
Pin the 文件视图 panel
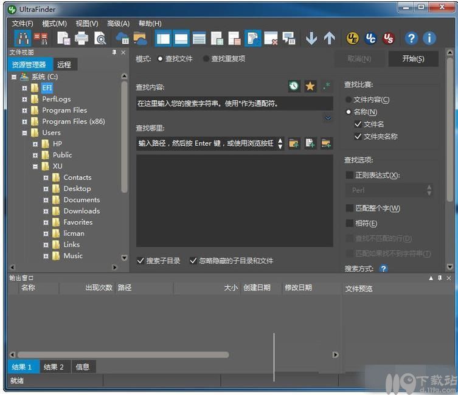114,52
